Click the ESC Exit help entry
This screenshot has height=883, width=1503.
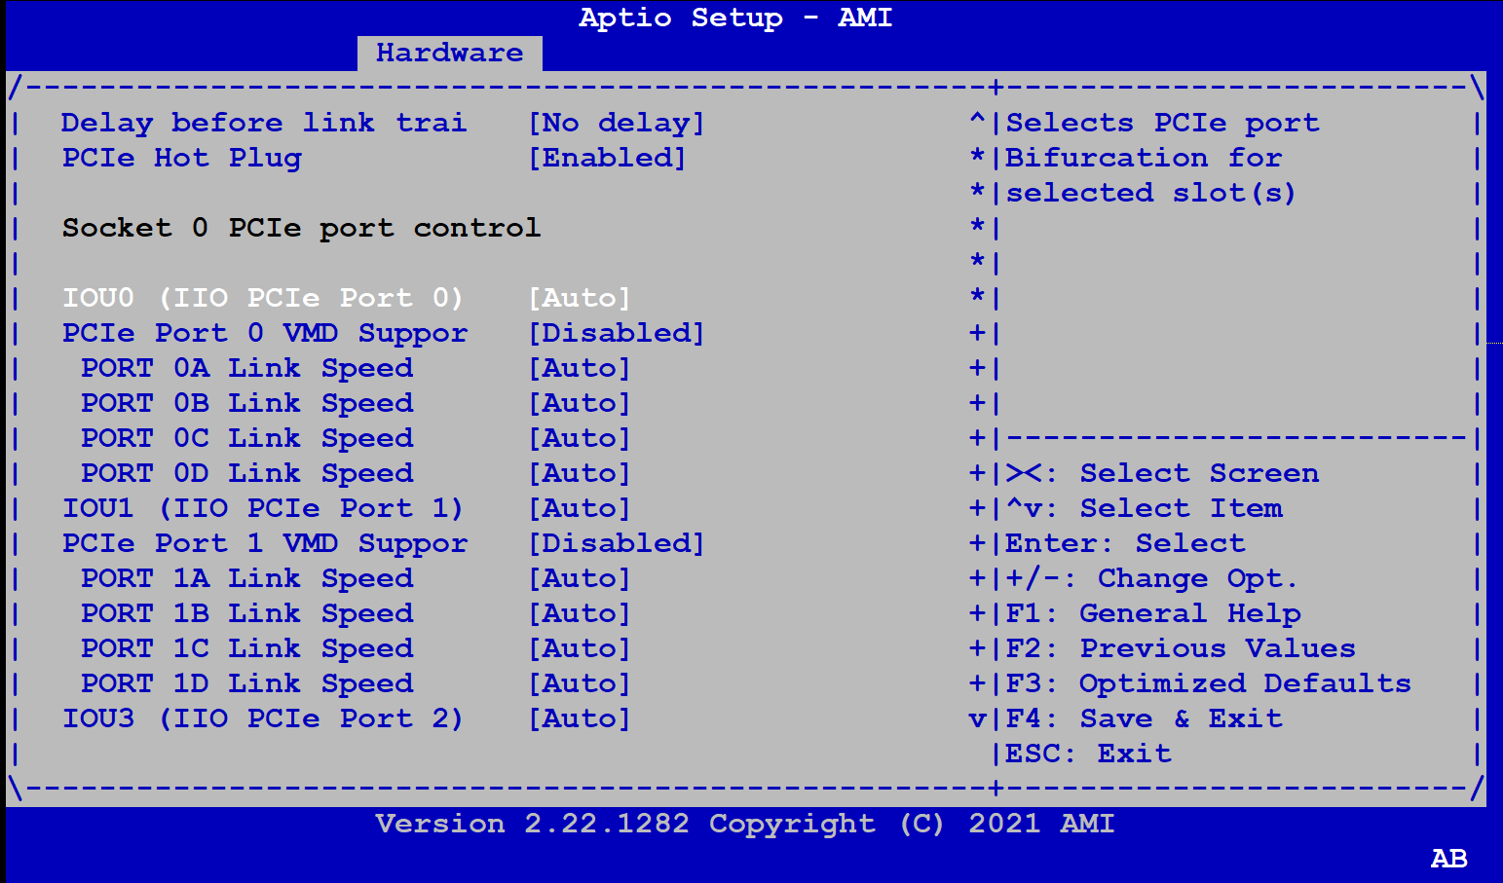tap(1094, 753)
